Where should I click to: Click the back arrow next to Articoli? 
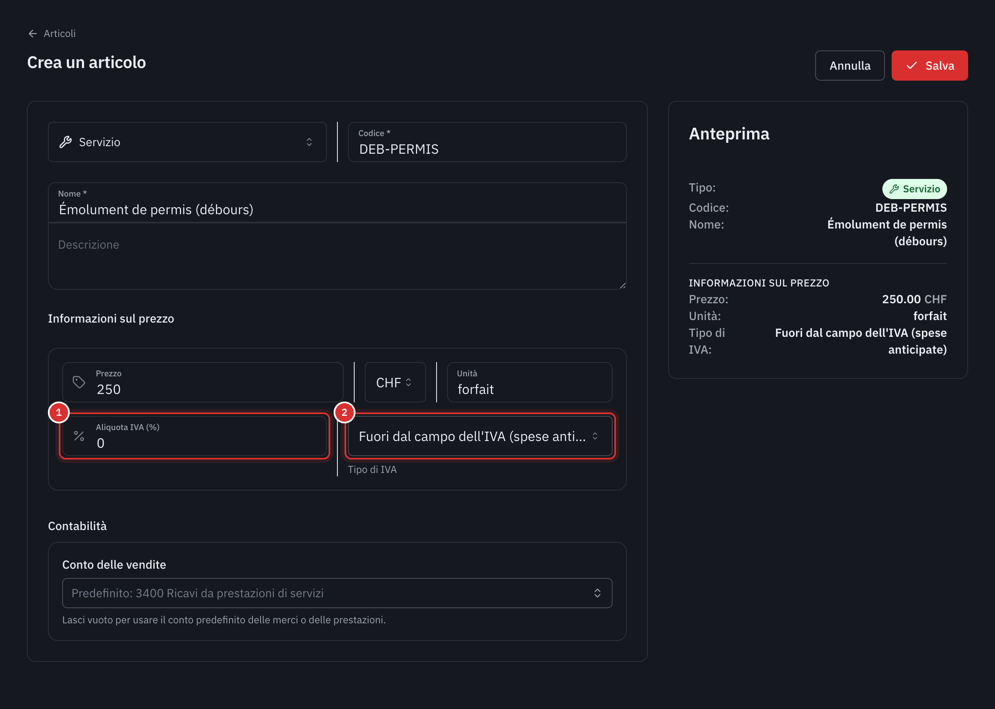point(33,34)
